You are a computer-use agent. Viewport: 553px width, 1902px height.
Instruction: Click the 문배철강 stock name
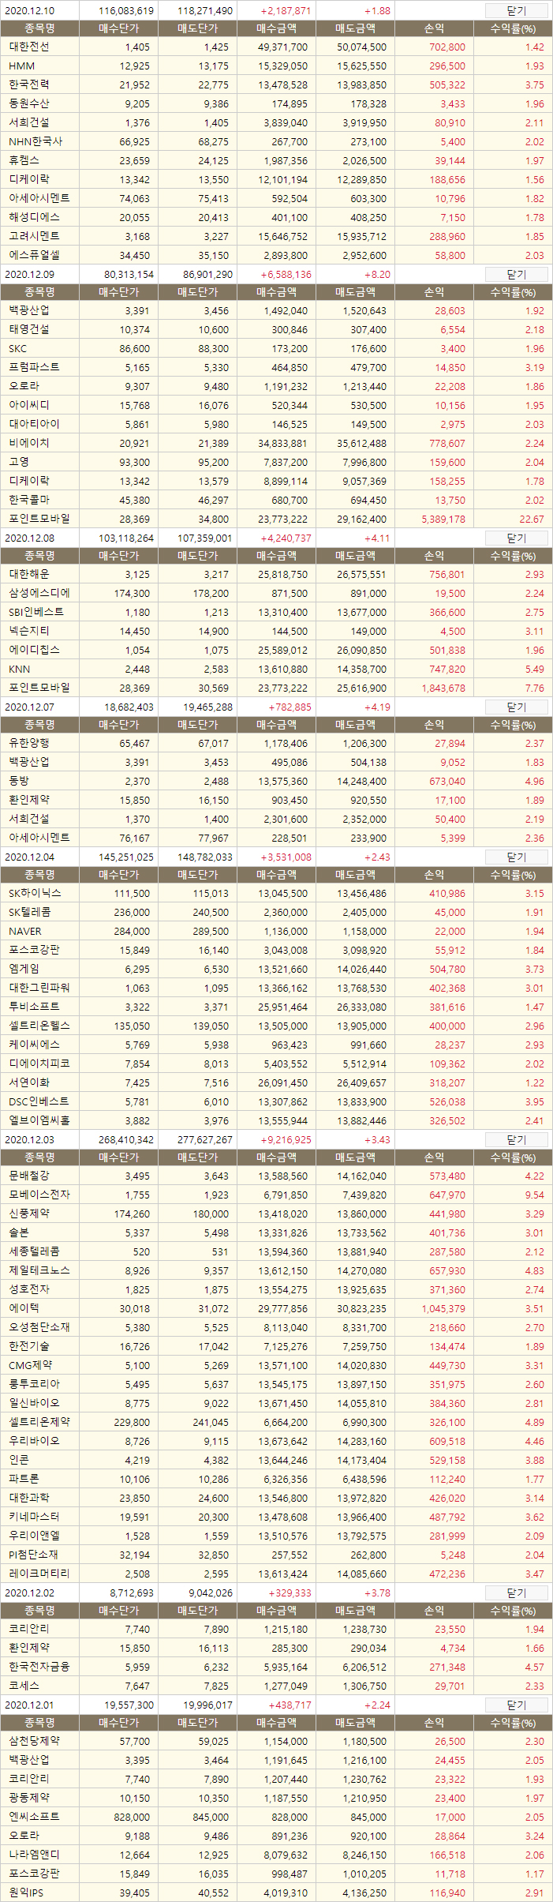28,1176
